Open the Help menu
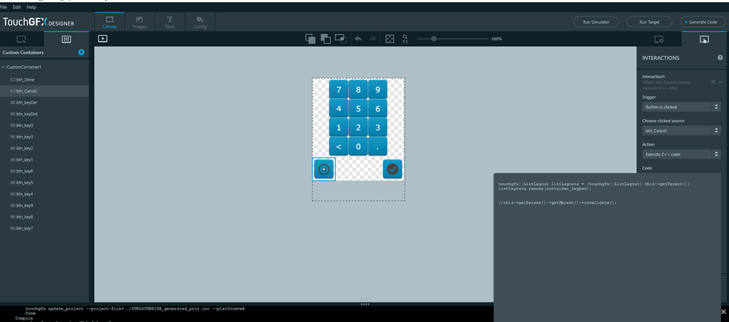The width and height of the screenshot is (729, 322). (x=31, y=7)
